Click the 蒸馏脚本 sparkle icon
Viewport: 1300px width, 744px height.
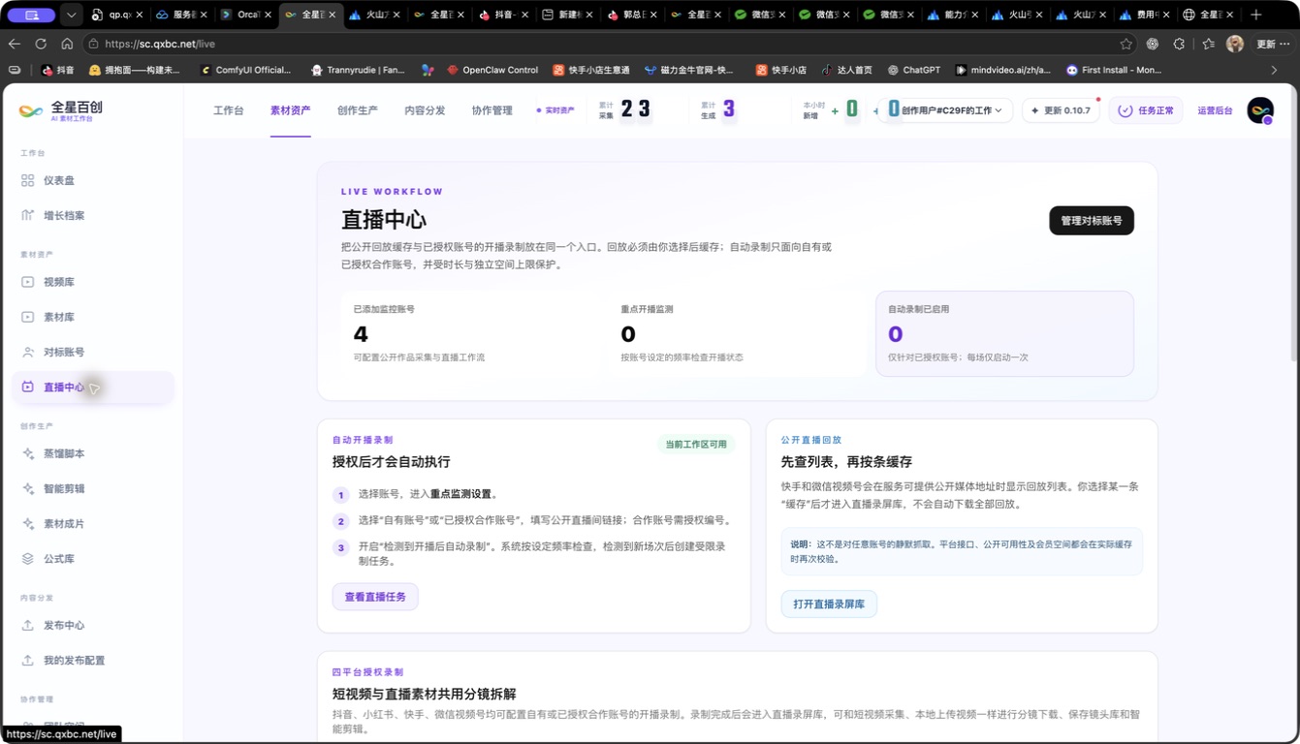point(27,453)
